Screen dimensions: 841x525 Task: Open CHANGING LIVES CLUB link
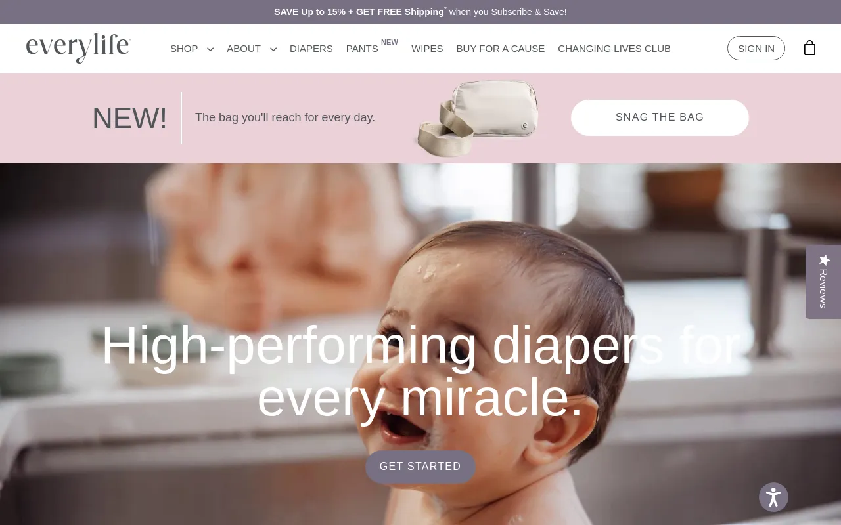[614, 49]
